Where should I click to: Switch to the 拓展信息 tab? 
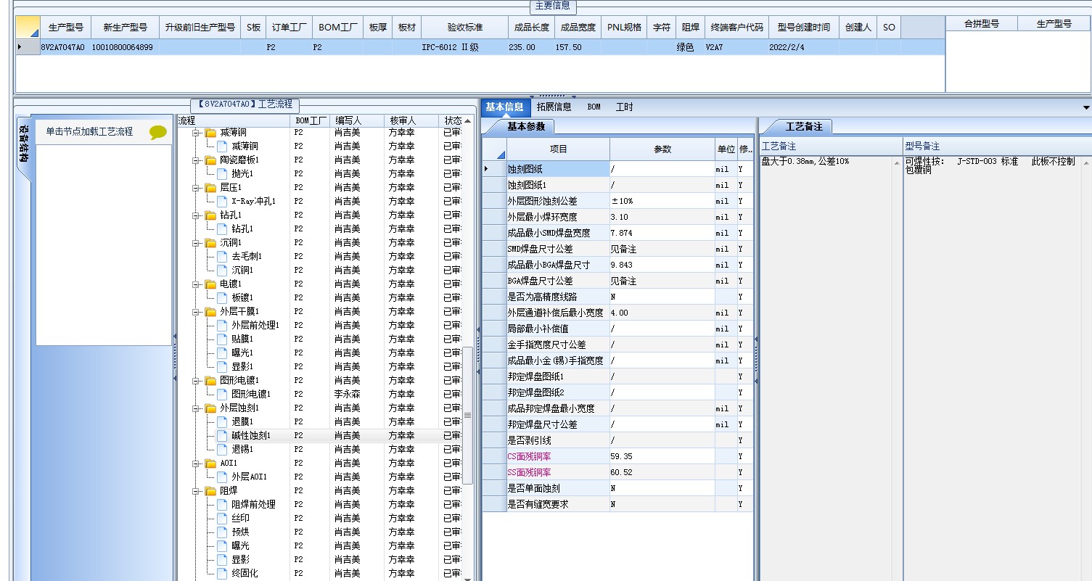(554, 107)
